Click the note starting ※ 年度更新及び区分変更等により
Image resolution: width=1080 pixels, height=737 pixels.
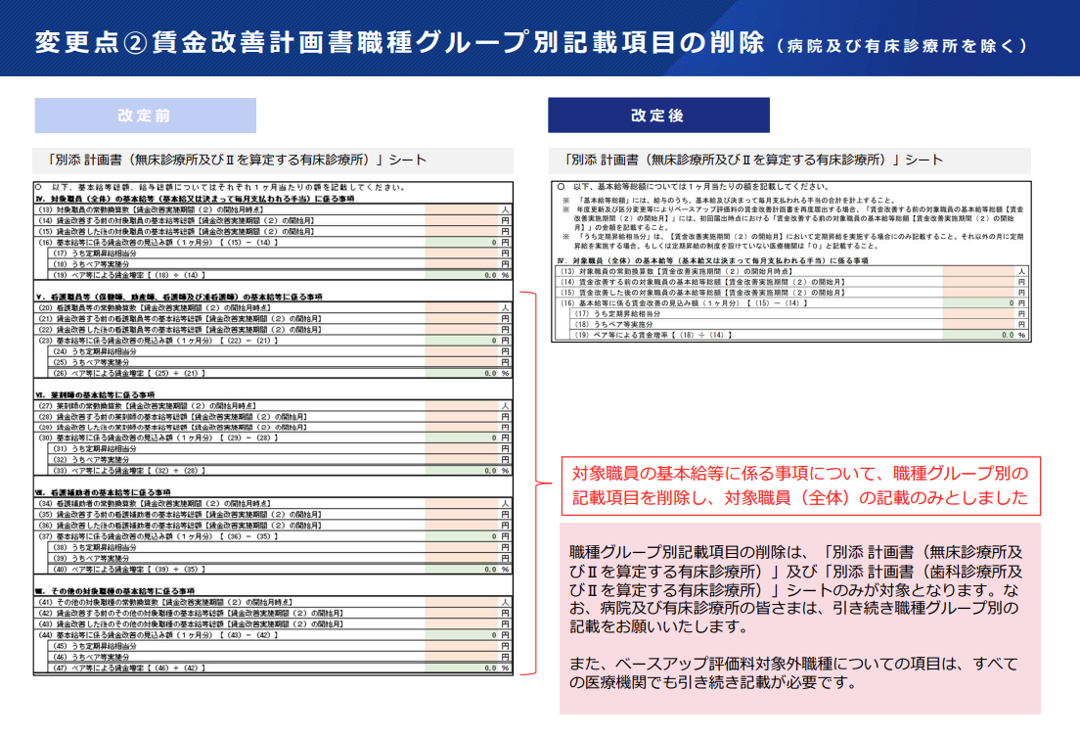(792, 218)
